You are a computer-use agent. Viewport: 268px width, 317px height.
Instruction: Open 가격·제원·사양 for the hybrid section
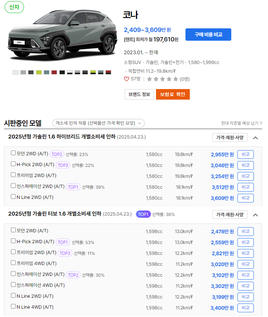(x=230, y=137)
